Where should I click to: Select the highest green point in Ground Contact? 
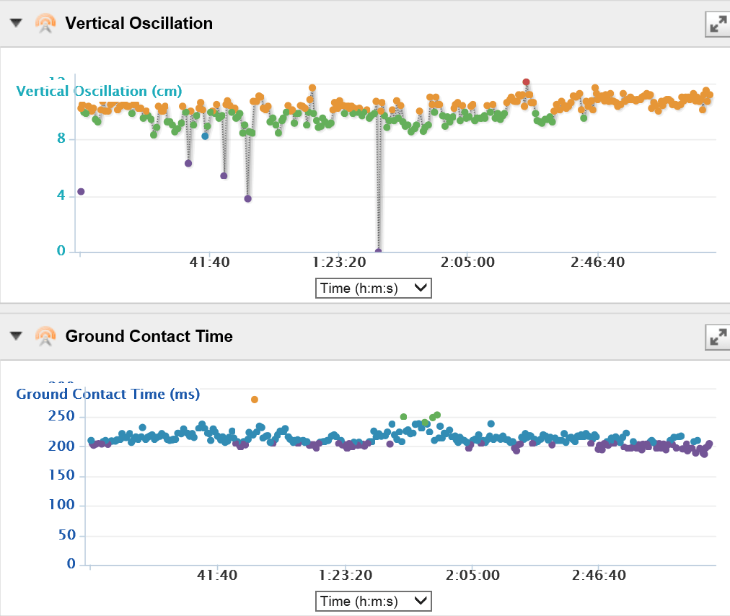(437, 415)
